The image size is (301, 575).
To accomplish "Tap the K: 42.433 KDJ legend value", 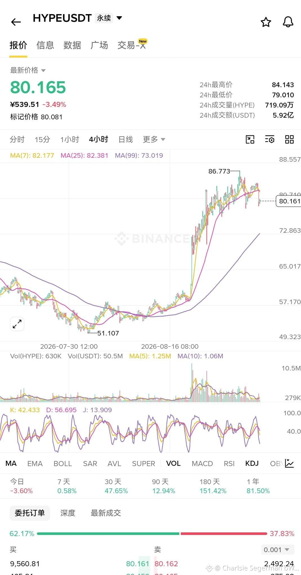I will [x=25, y=410].
